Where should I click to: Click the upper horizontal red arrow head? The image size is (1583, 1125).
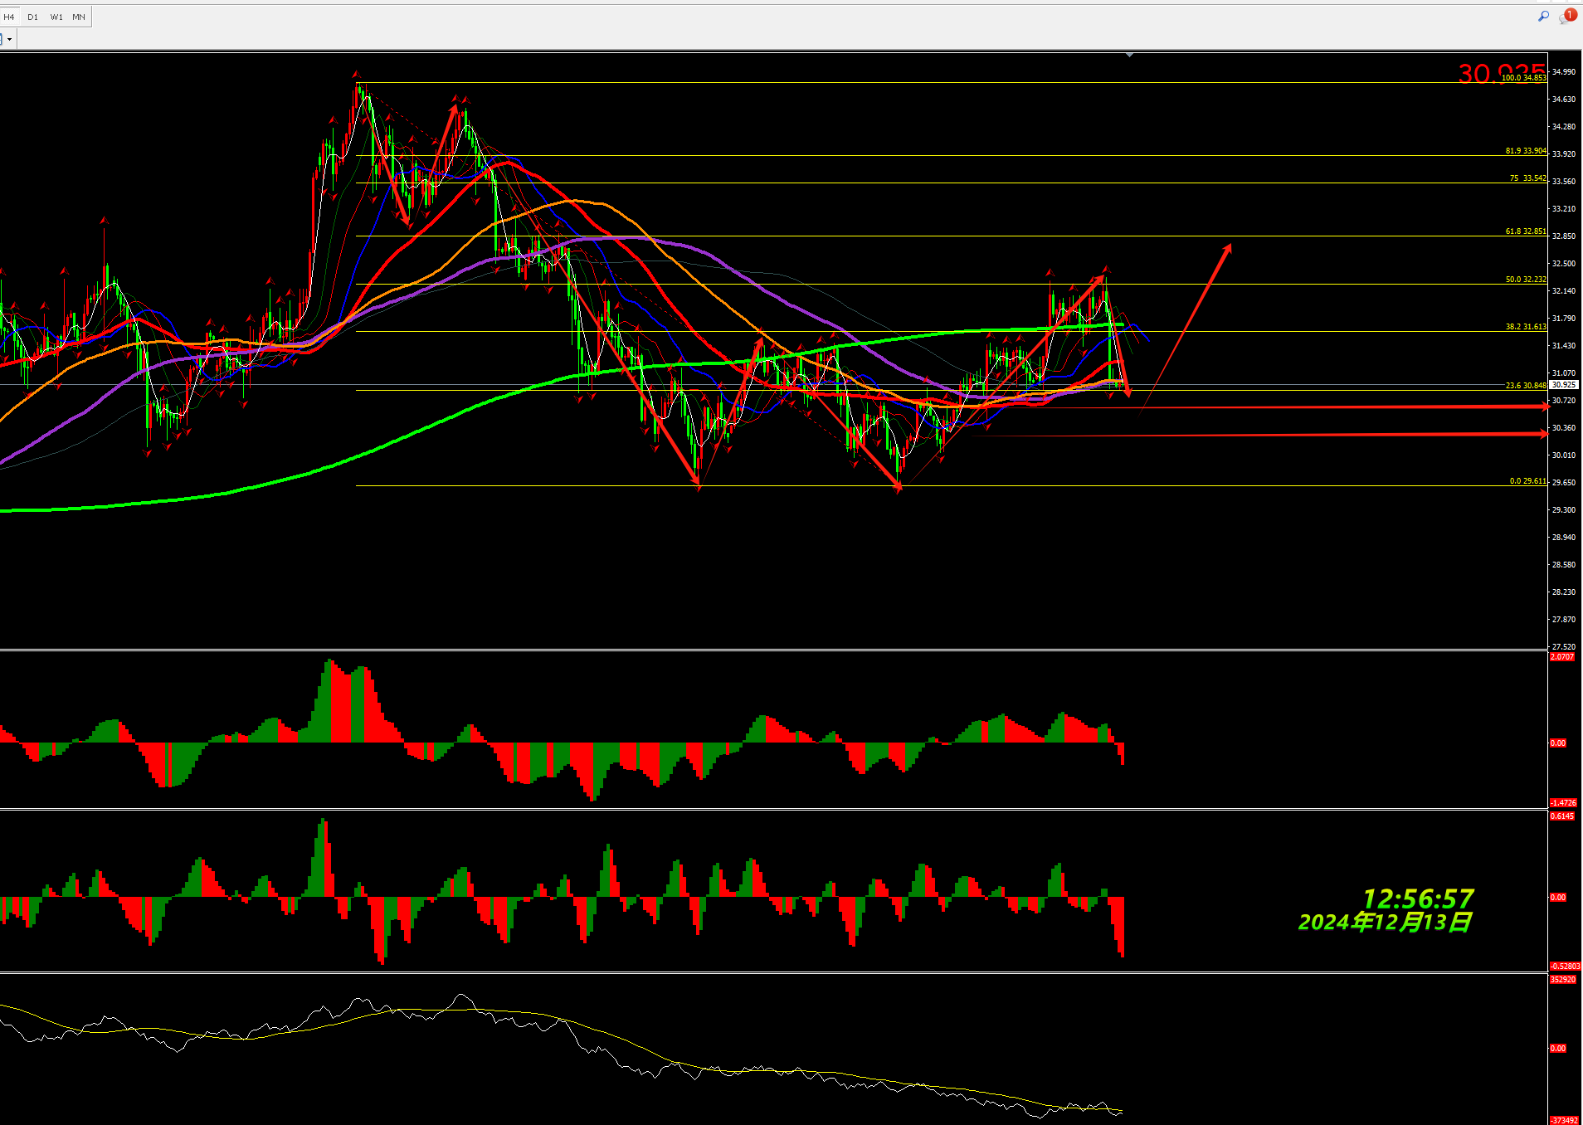[1544, 407]
